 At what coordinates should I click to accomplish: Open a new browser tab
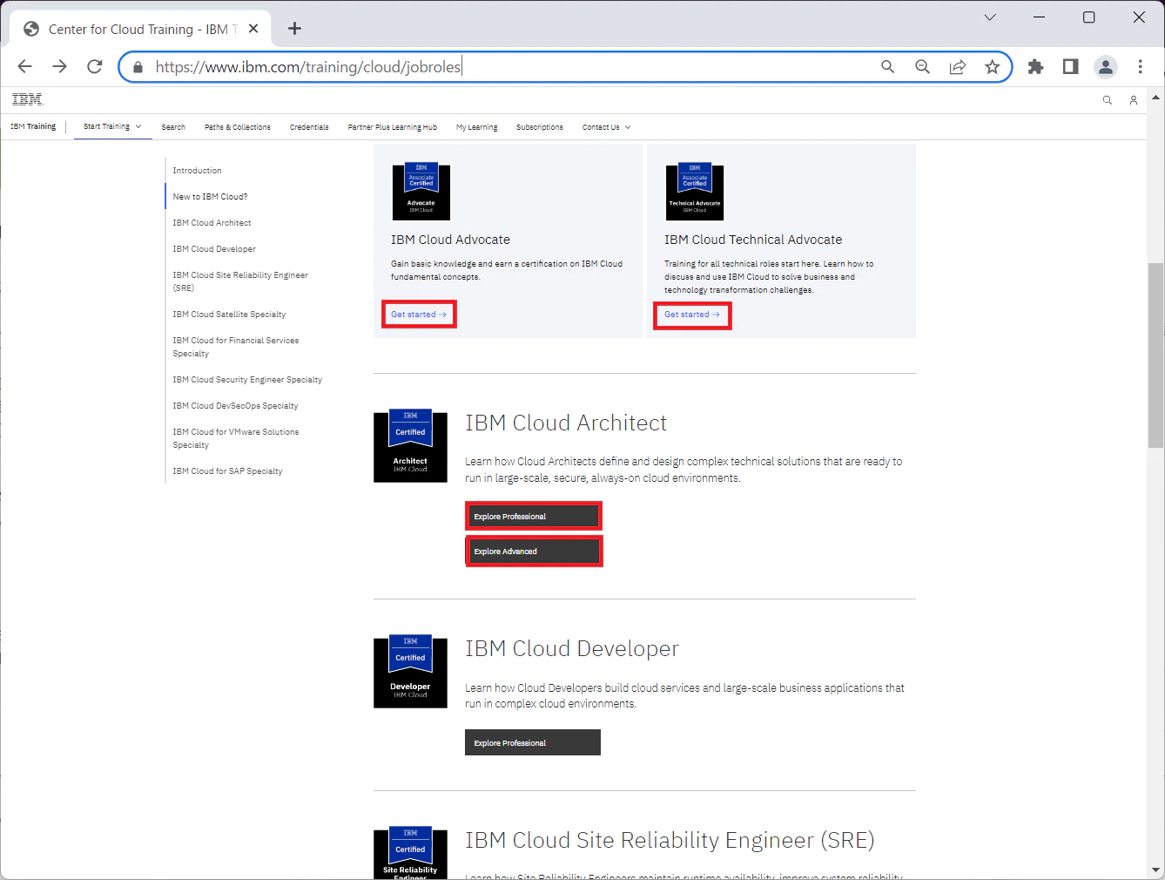(x=295, y=29)
